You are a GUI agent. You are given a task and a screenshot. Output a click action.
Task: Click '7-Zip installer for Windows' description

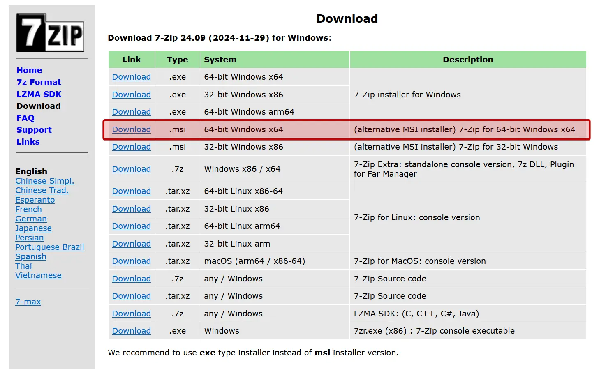(407, 95)
